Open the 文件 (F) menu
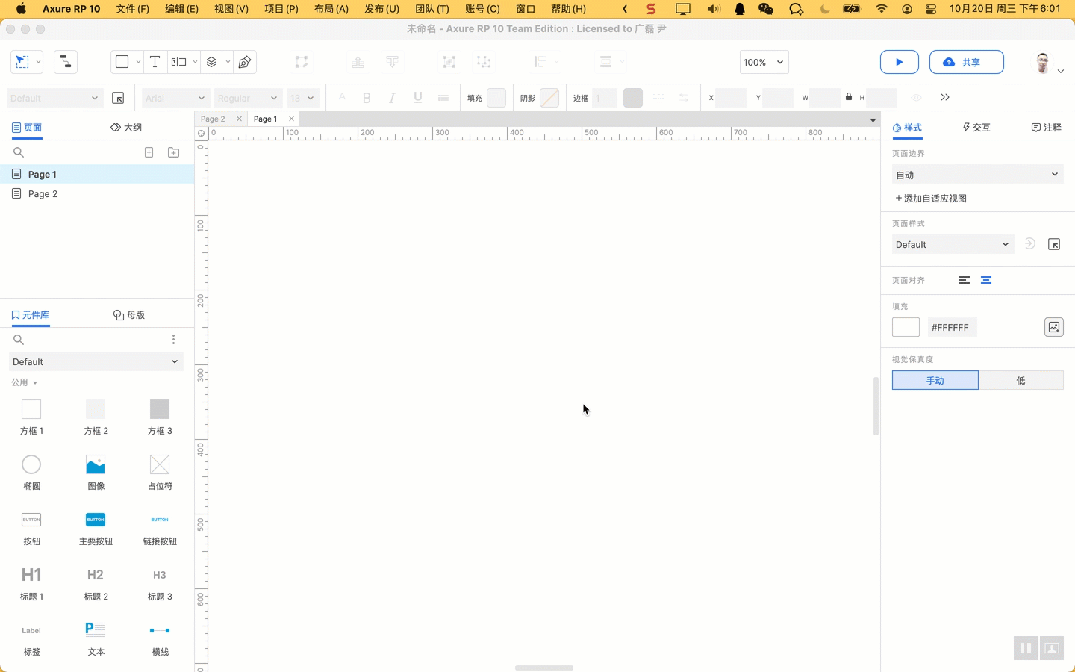The image size is (1075, 672). (x=132, y=9)
